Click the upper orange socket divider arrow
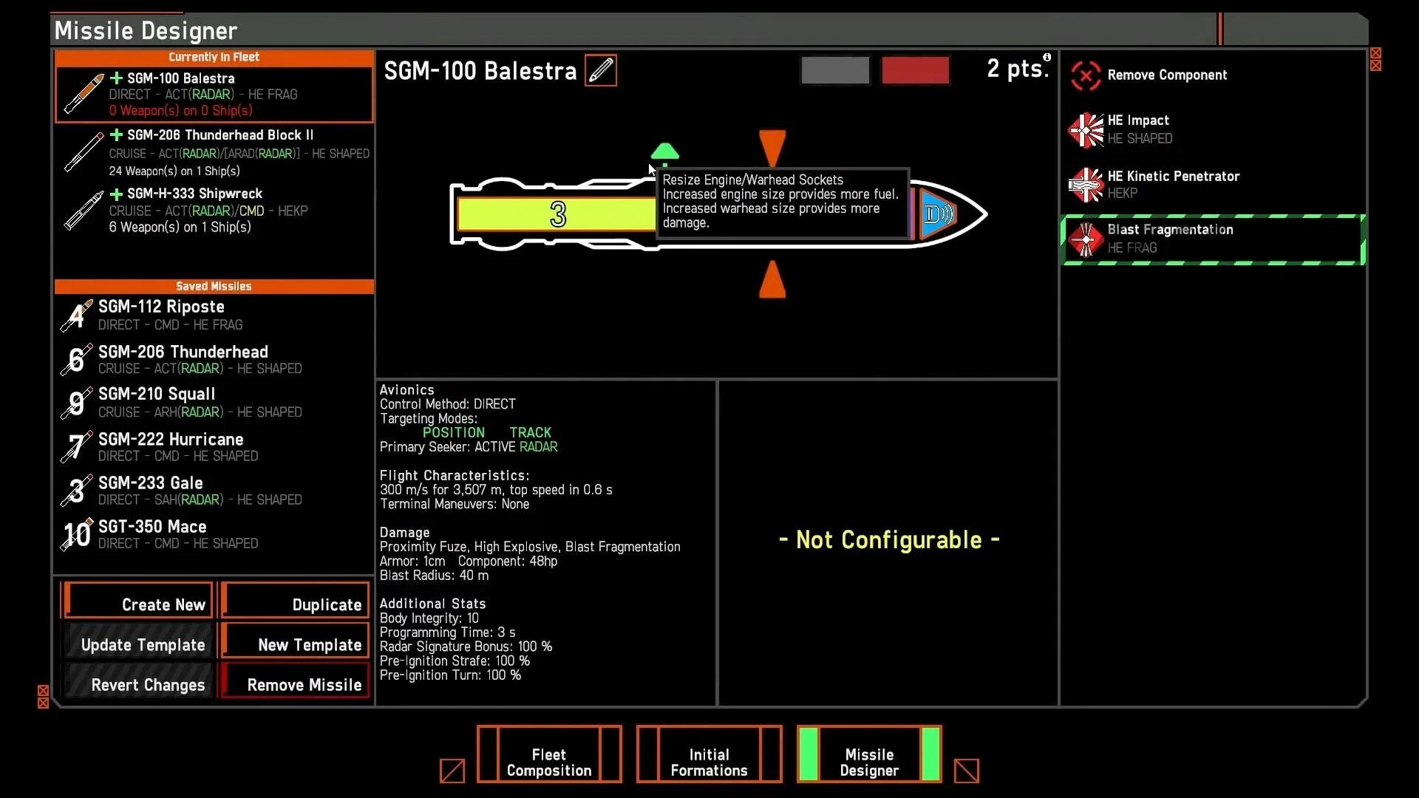Viewport: 1419px width, 798px height. click(x=772, y=147)
